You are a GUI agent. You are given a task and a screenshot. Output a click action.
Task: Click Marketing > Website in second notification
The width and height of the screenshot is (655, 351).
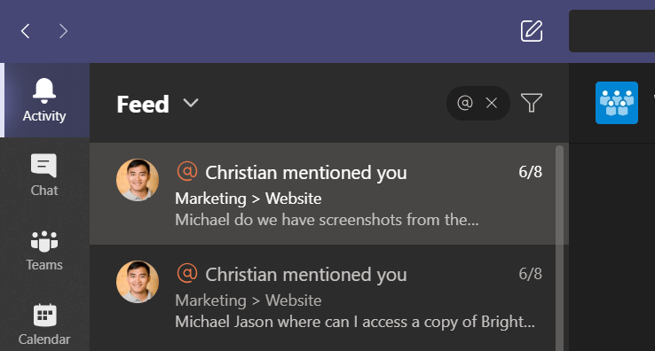pos(249,300)
